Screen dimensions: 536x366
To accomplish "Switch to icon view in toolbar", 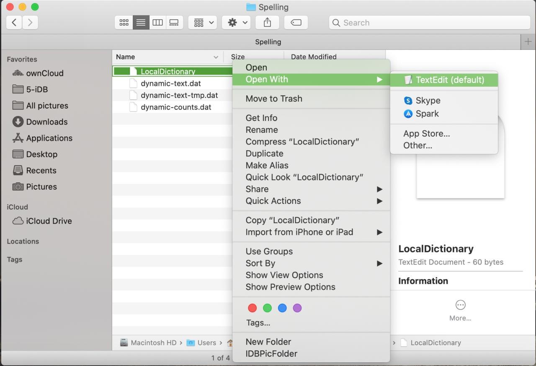I will [124, 23].
